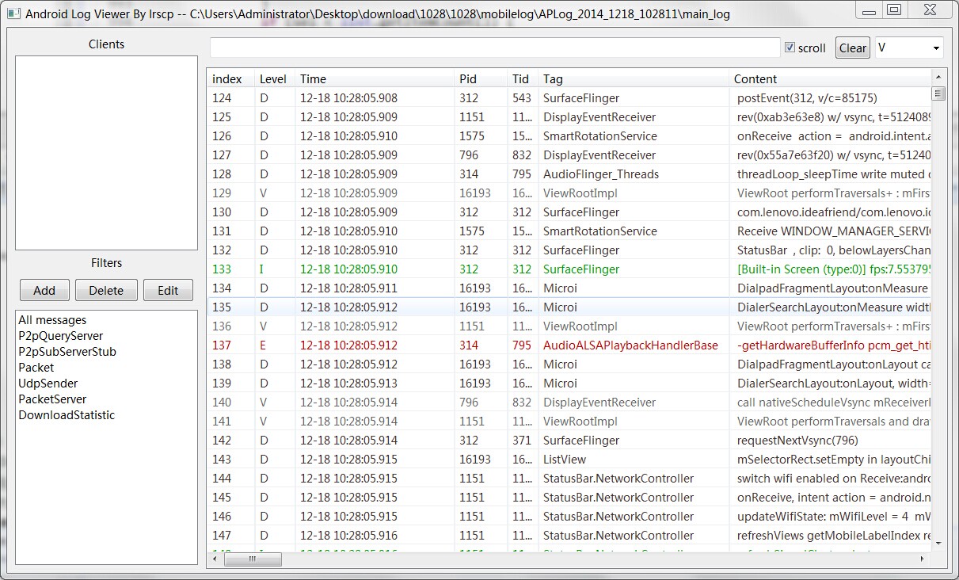
Task: Select log row with index 130
Action: [569, 212]
